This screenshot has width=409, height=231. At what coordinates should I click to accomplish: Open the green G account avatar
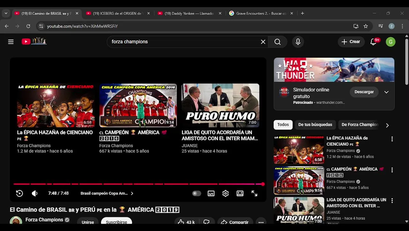[391, 42]
